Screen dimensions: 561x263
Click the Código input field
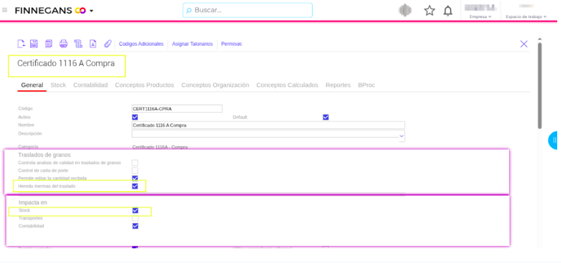(x=177, y=109)
